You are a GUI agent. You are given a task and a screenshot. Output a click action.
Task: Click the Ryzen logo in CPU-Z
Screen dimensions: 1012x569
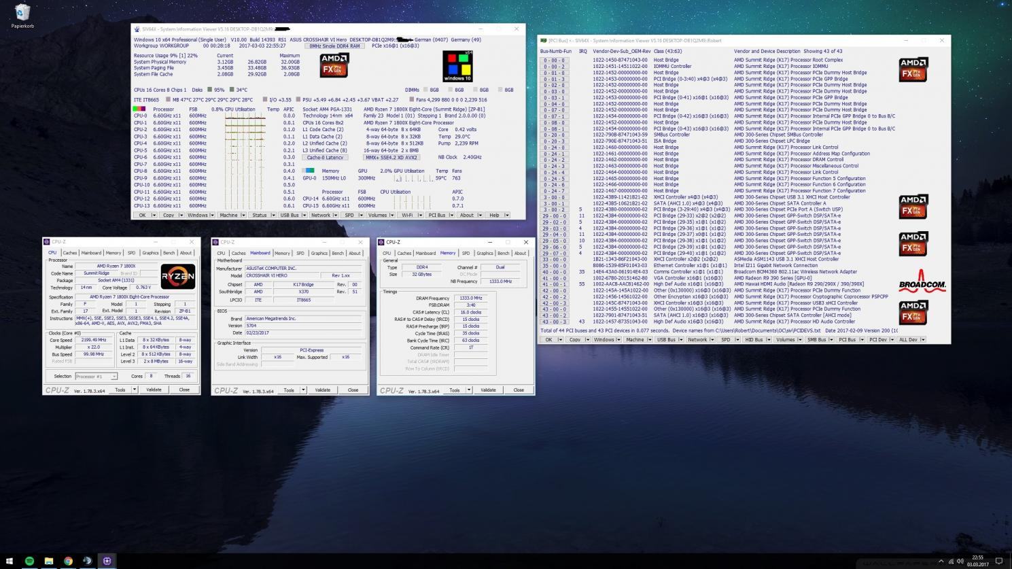click(x=178, y=277)
